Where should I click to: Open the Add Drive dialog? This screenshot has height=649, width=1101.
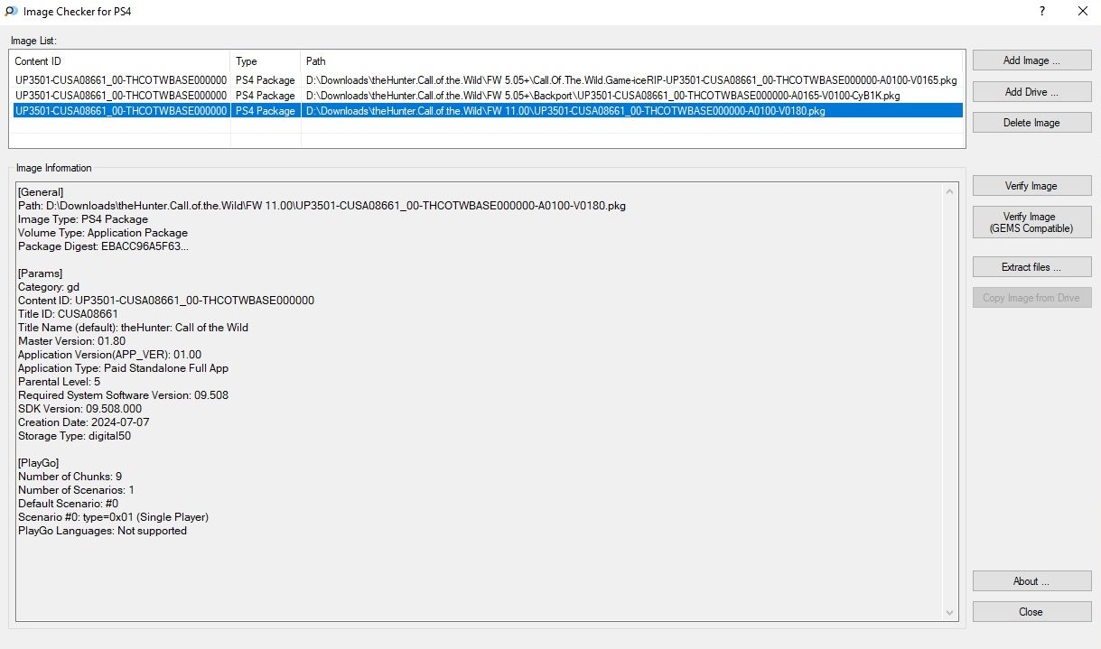(x=1031, y=91)
